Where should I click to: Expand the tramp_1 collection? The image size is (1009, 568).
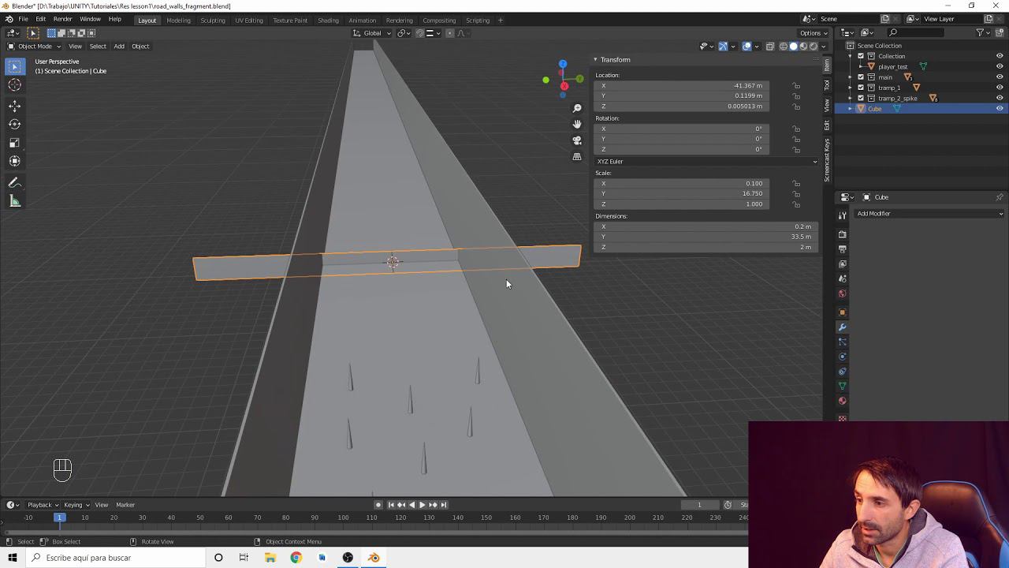tap(850, 88)
